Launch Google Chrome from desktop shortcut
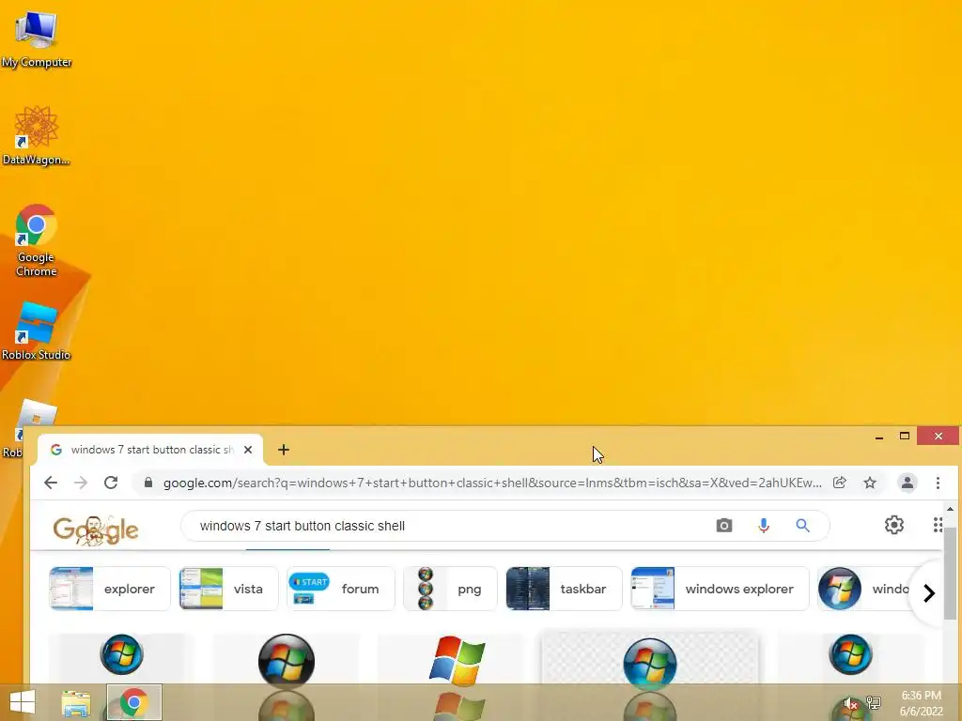Image resolution: width=962 pixels, height=721 pixels. [x=37, y=240]
